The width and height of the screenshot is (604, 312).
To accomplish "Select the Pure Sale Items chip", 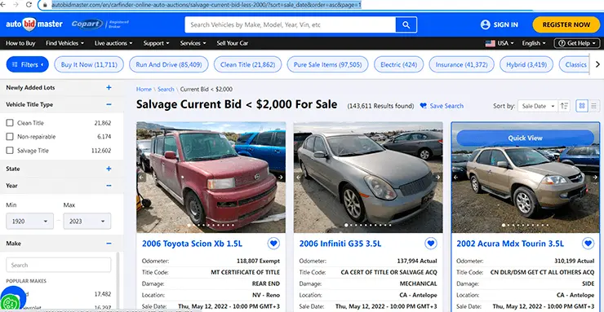I will (x=328, y=64).
